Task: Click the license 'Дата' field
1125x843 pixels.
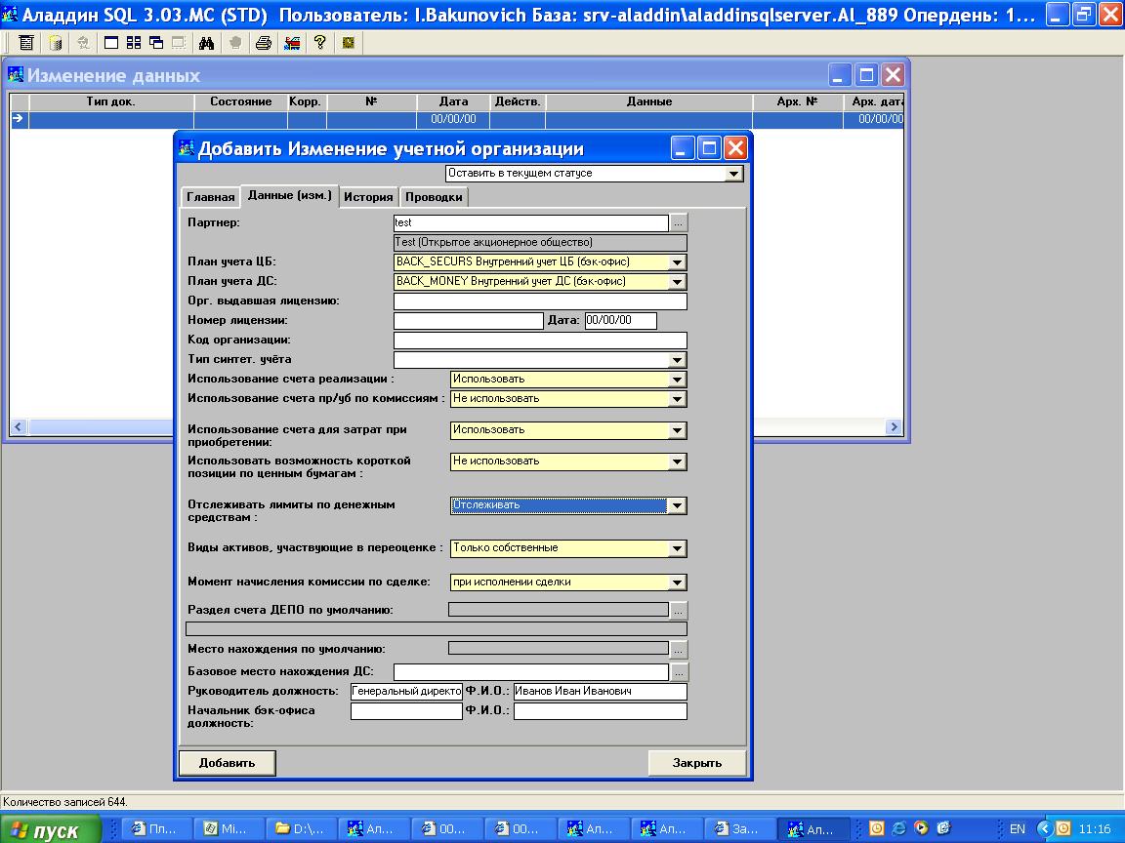Action: click(621, 320)
